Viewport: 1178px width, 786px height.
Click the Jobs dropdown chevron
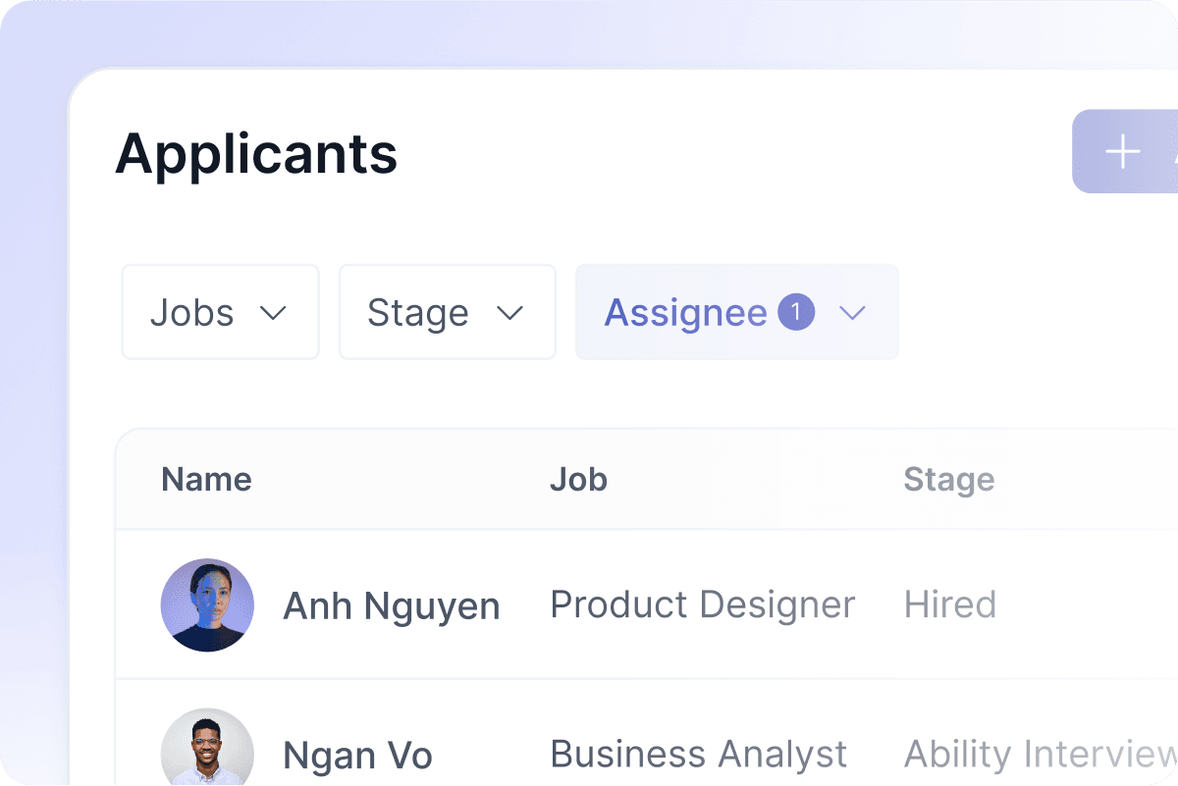276,314
